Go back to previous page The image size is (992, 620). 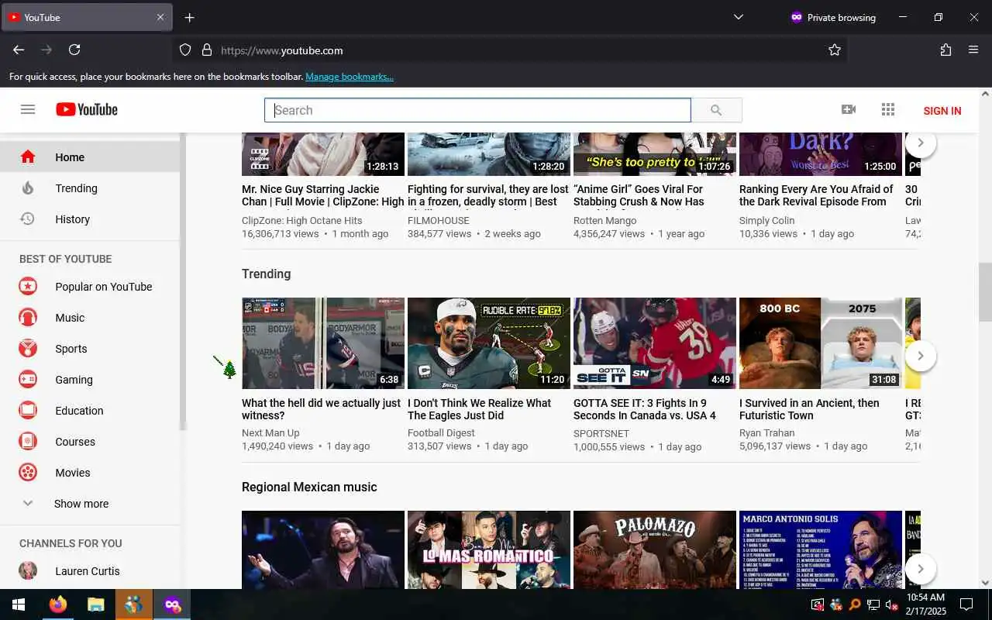[x=19, y=50]
